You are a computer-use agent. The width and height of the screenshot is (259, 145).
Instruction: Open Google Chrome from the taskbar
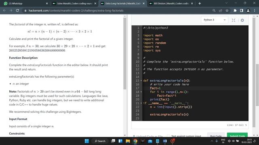[x=135, y=141]
